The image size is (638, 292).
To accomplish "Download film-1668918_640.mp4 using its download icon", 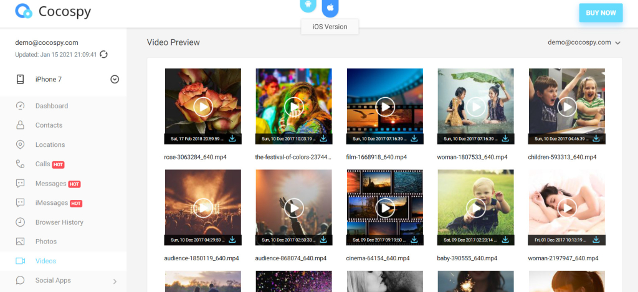I will pyautogui.click(x=414, y=138).
